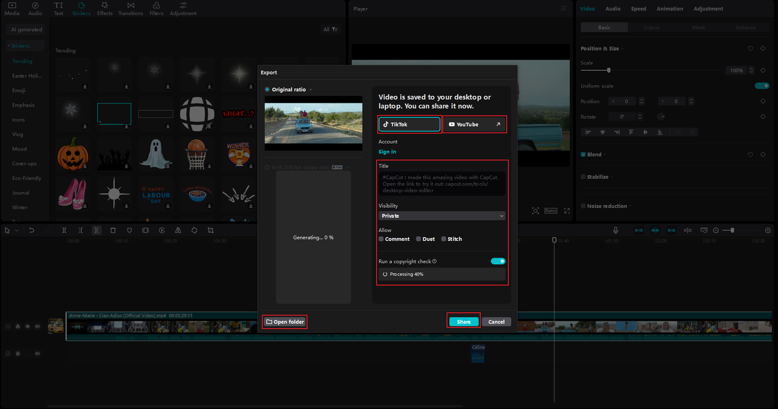778x409 pixels.
Task: Click the timeline zoom out icon
Action: (x=715, y=230)
